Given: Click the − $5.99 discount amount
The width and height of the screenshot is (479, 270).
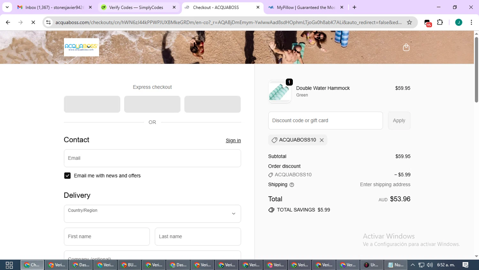Looking at the screenshot, I should [x=402, y=175].
